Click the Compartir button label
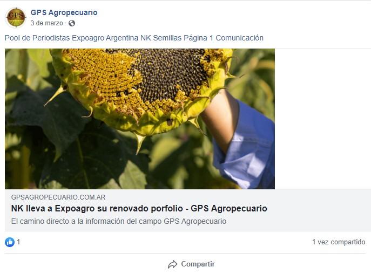The image size is (371, 274). click(198, 264)
